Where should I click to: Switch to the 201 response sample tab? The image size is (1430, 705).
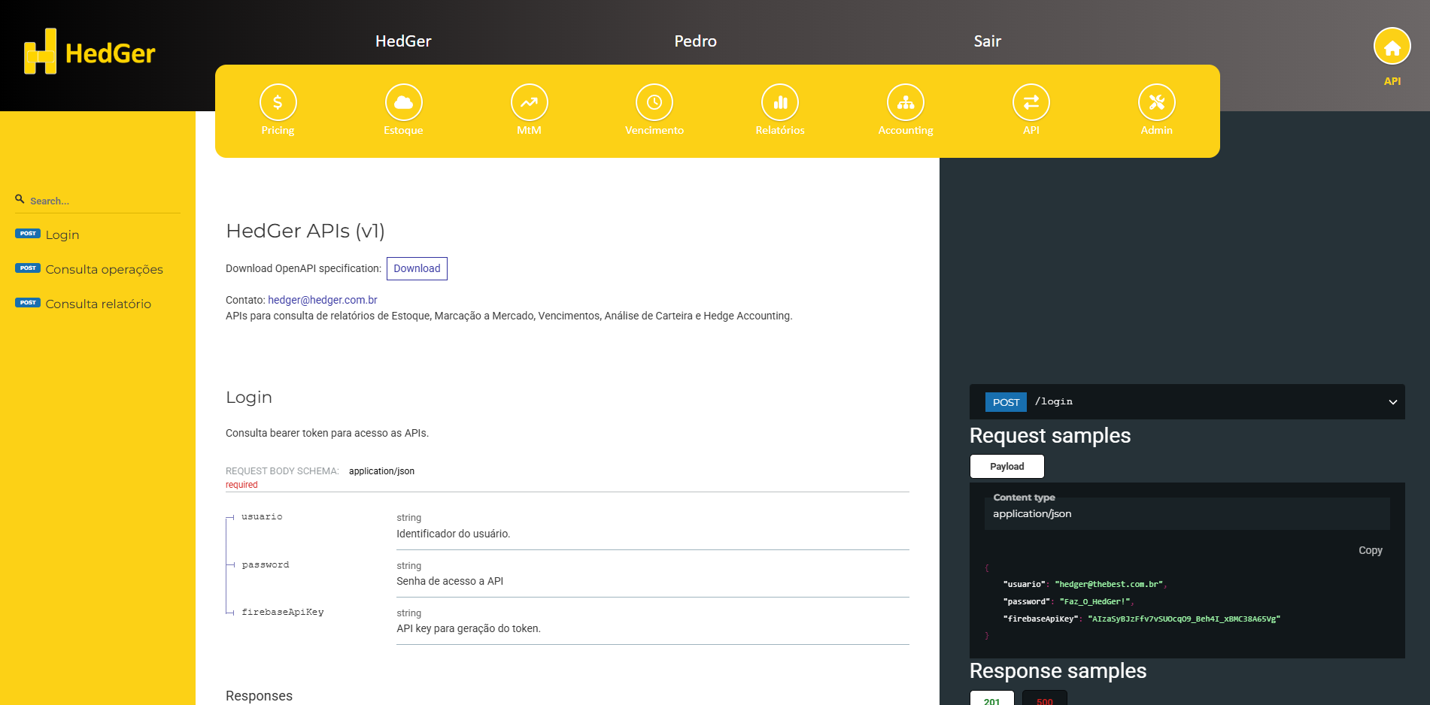point(991,700)
